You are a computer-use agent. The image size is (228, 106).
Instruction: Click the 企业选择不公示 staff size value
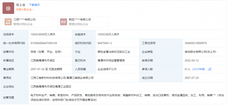tap(107, 69)
